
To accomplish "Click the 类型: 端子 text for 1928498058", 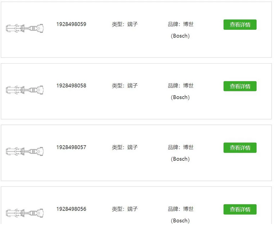I will pos(125,86).
